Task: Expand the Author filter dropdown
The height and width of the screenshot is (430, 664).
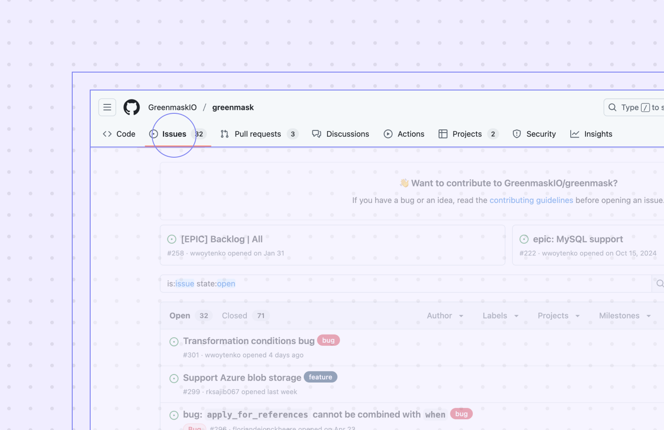Action: pyautogui.click(x=445, y=316)
